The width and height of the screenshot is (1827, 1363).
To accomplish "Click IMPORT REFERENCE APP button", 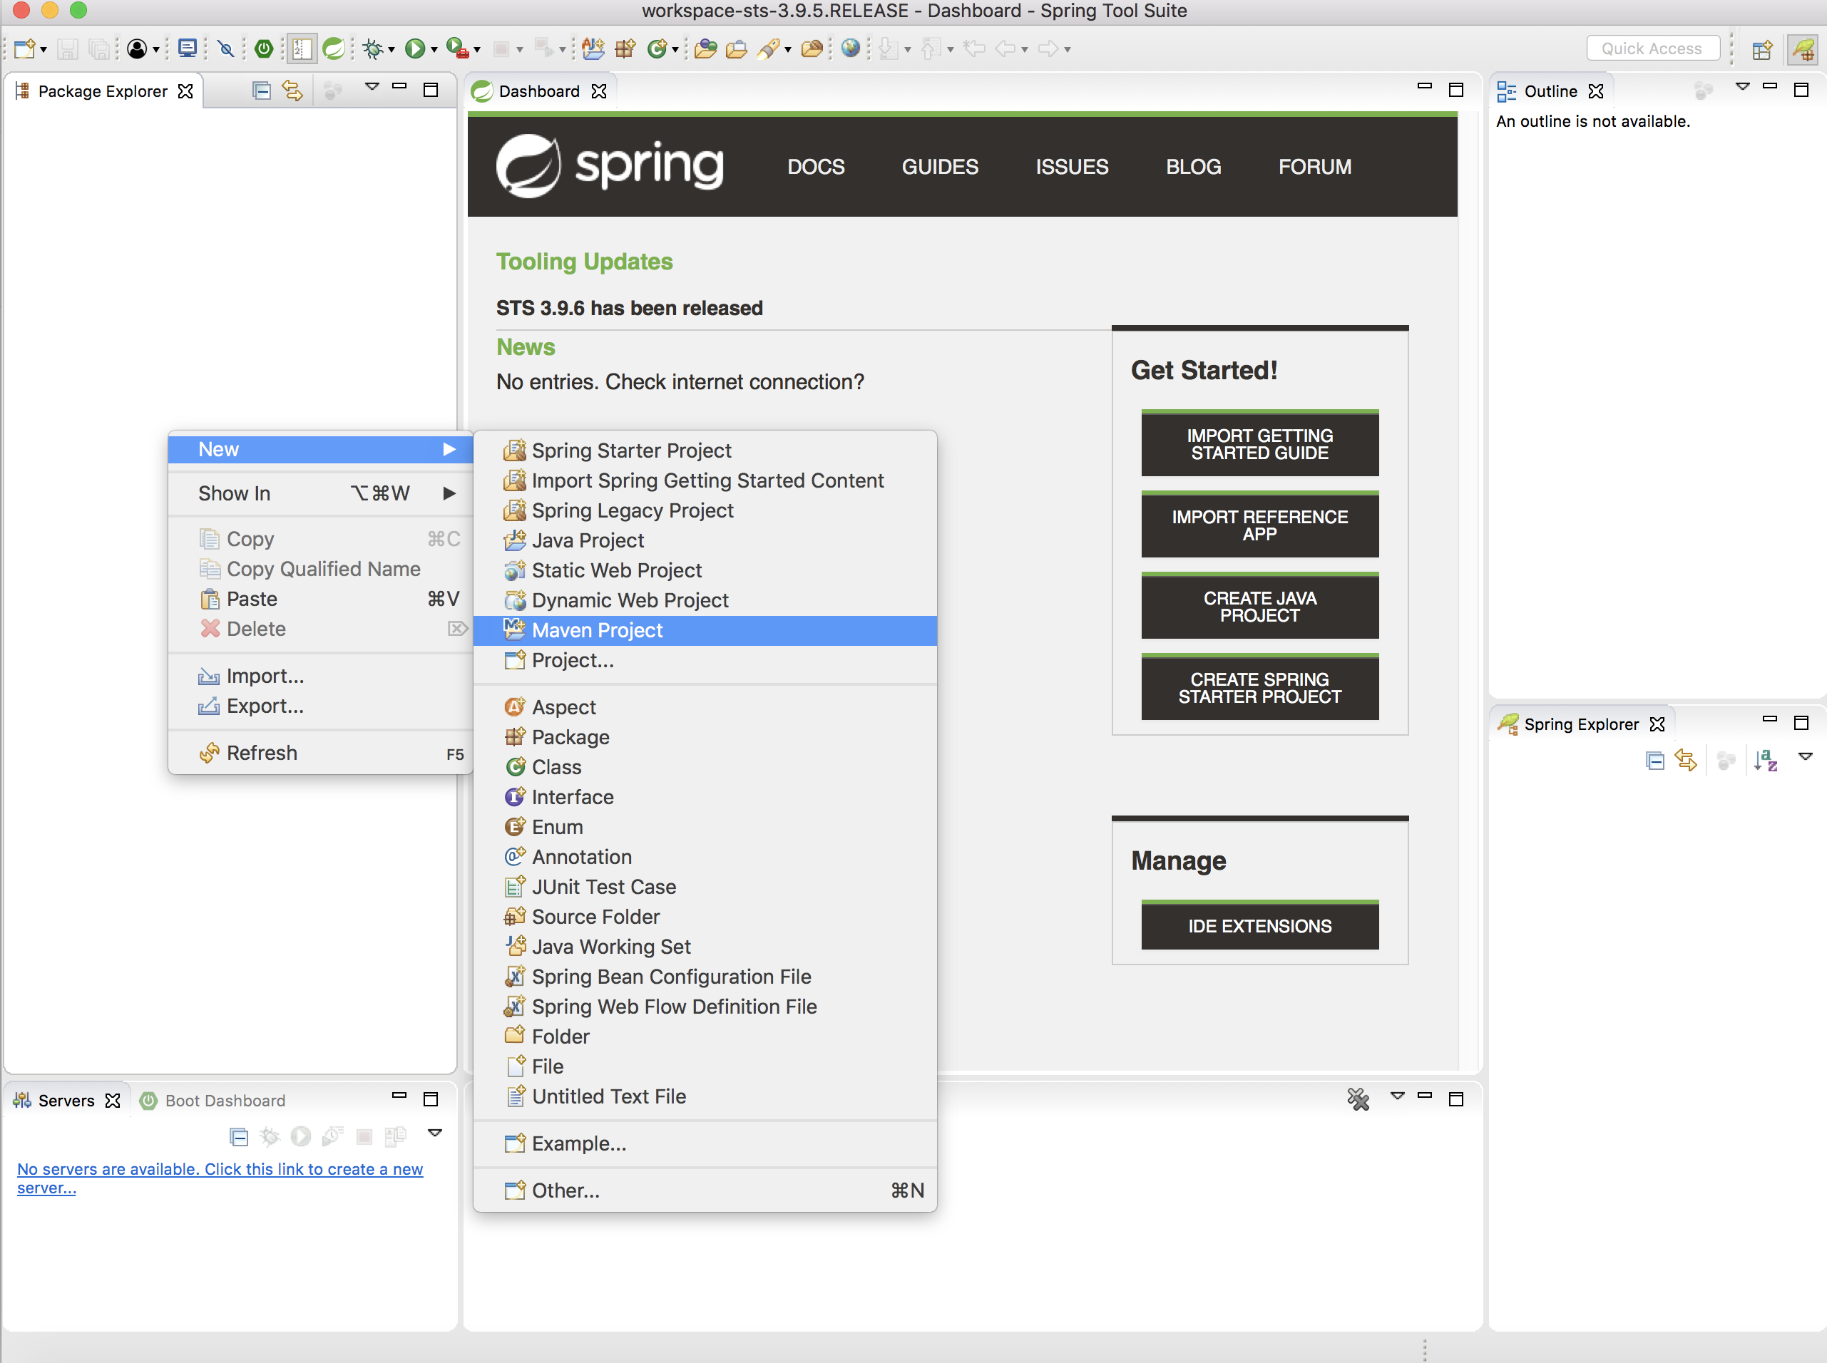I will (x=1260, y=525).
